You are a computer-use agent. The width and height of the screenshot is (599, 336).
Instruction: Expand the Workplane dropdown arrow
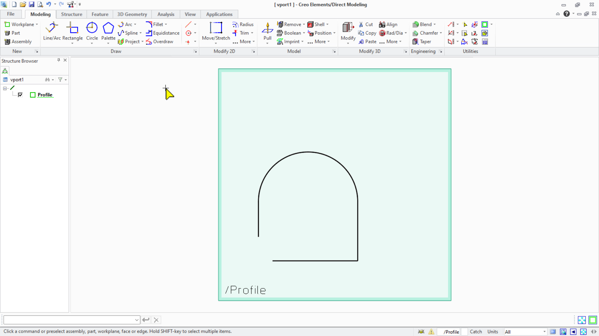pyautogui.click(x=37, y=24)
